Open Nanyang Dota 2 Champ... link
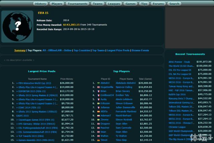The width and height of the screenshot is (214, 143). point(181,99)
